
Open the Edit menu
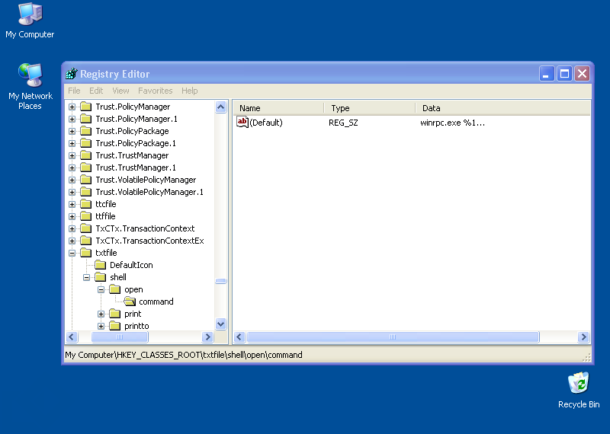pos(96,91)
